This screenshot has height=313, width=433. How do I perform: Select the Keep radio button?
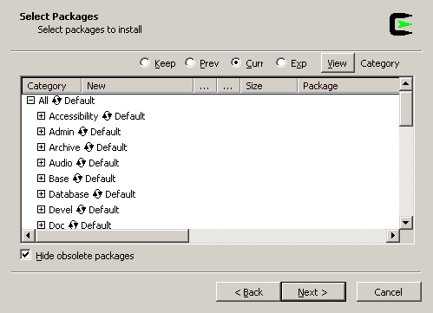pos(145,62)
